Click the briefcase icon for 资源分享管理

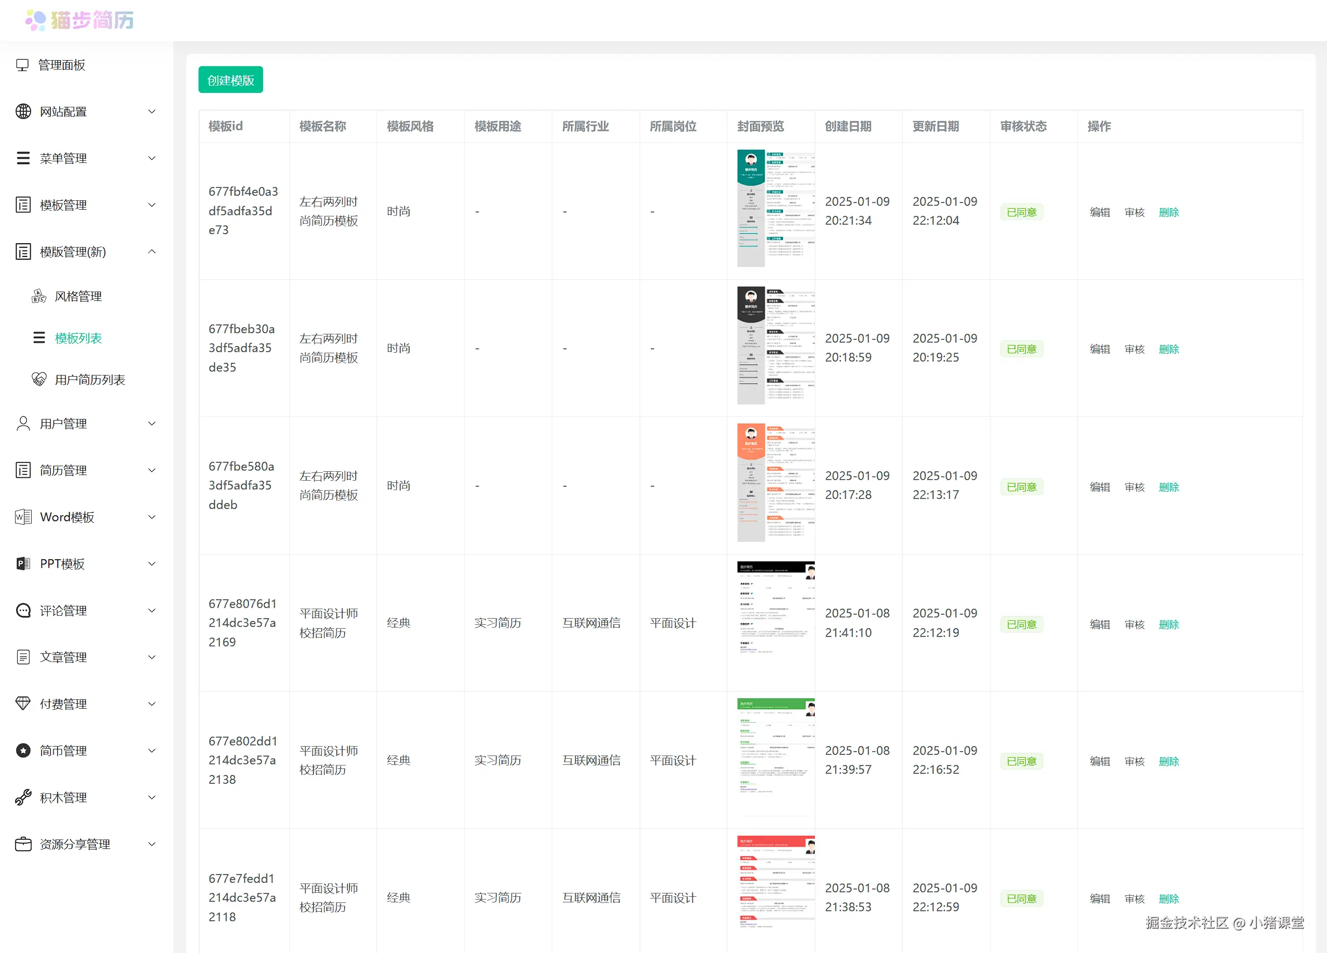coord(23,844)
